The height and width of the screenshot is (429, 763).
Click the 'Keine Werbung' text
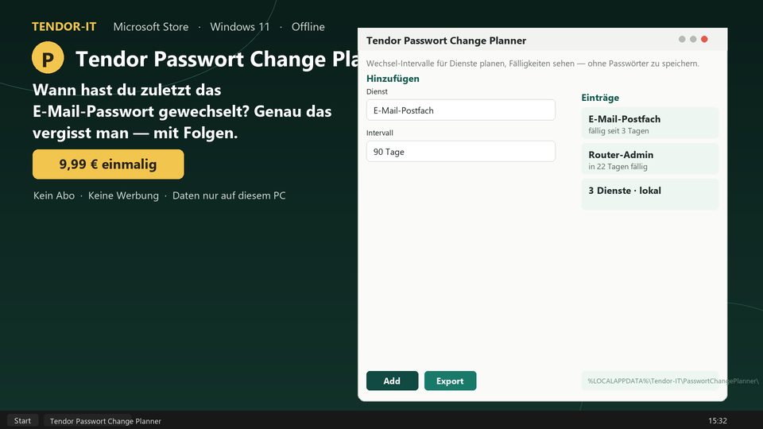[124, 195]
